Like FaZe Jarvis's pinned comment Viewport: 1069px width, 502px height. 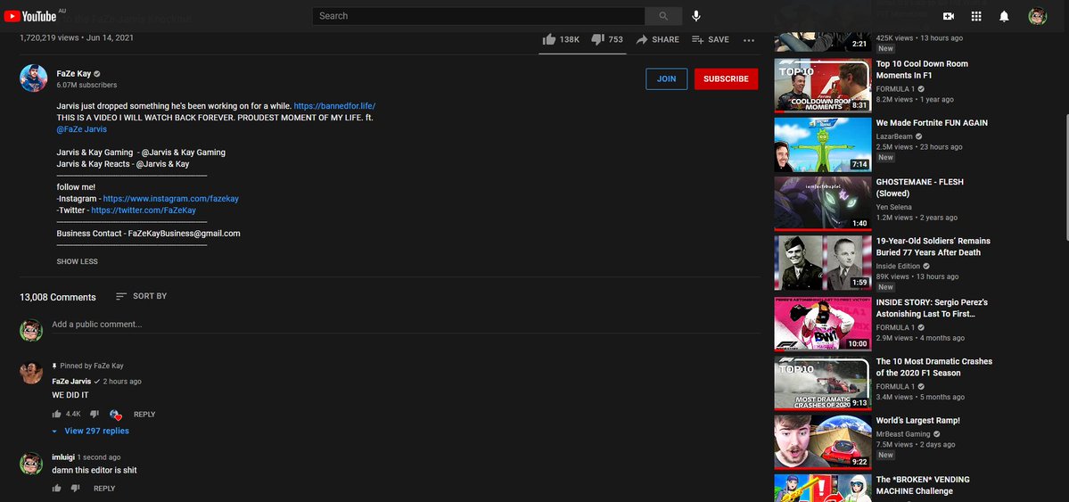[57, 414]
